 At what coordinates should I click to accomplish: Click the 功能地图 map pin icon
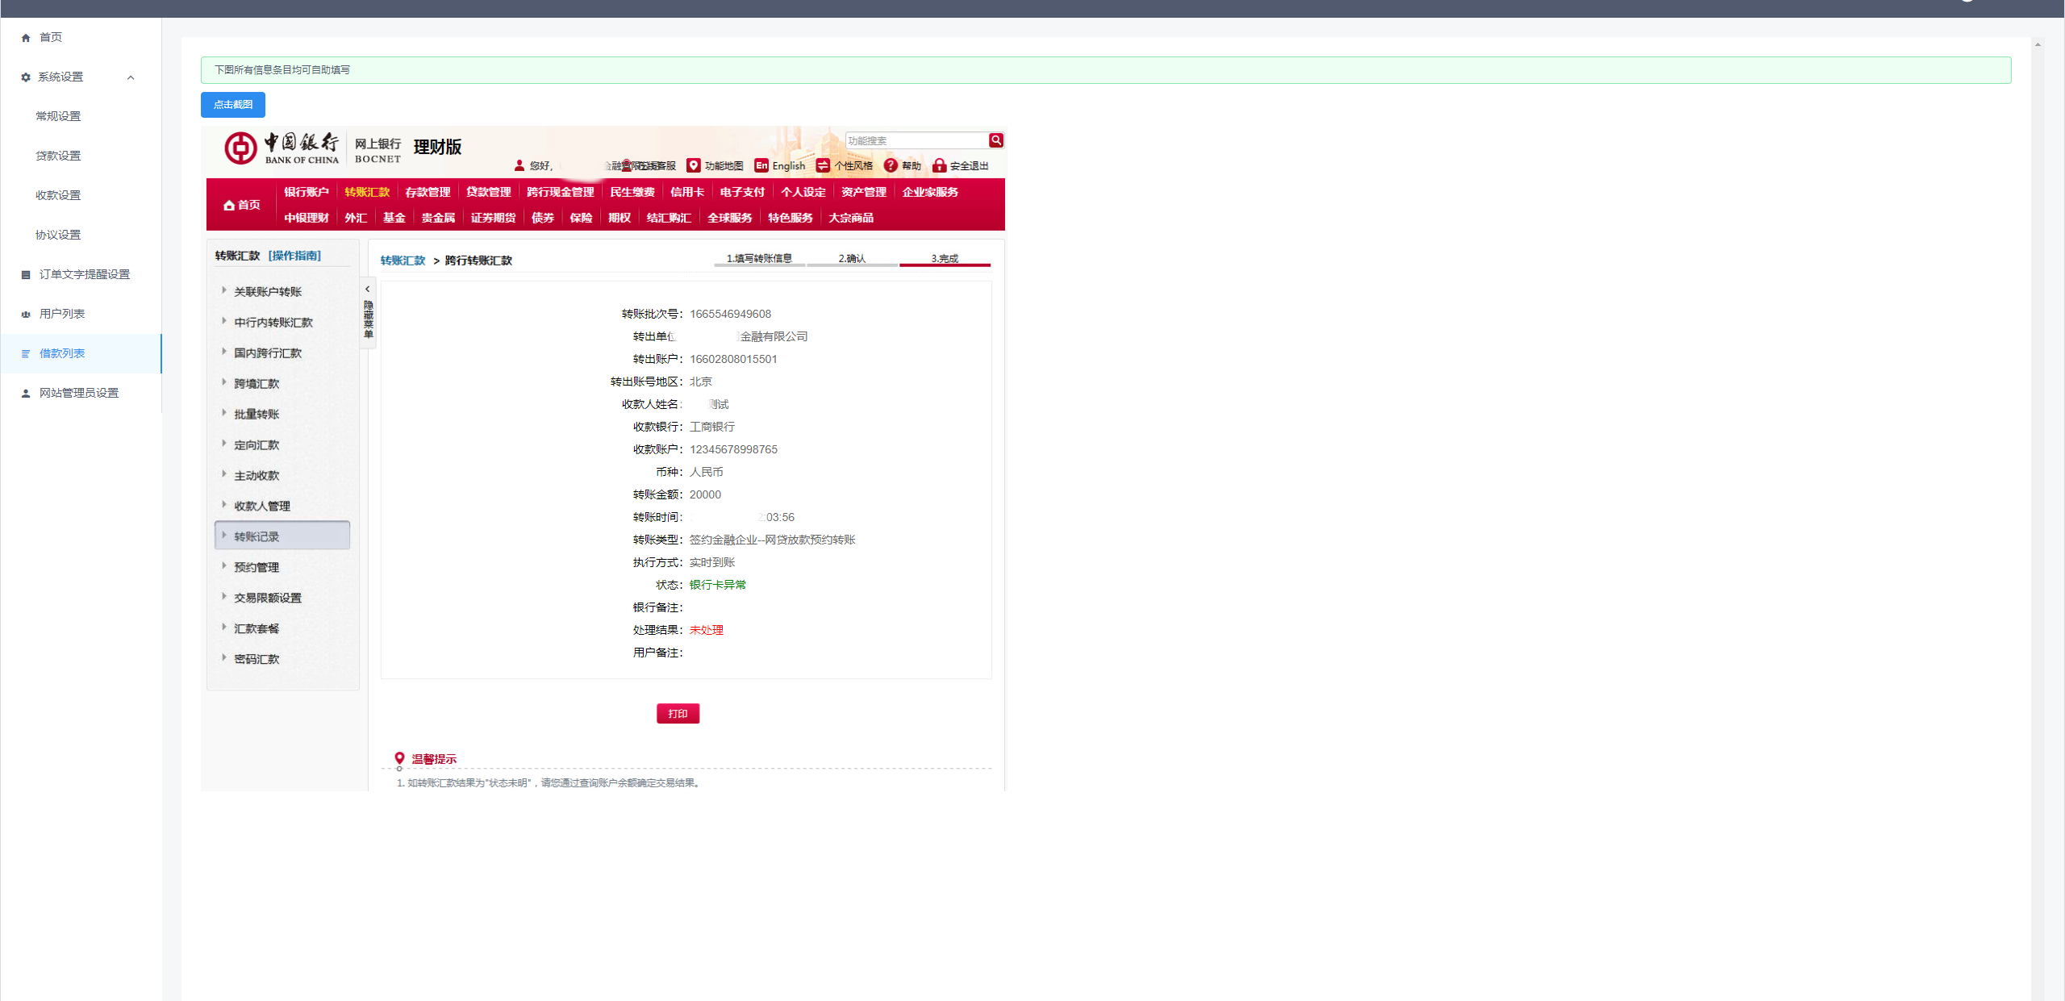point(694,165)
